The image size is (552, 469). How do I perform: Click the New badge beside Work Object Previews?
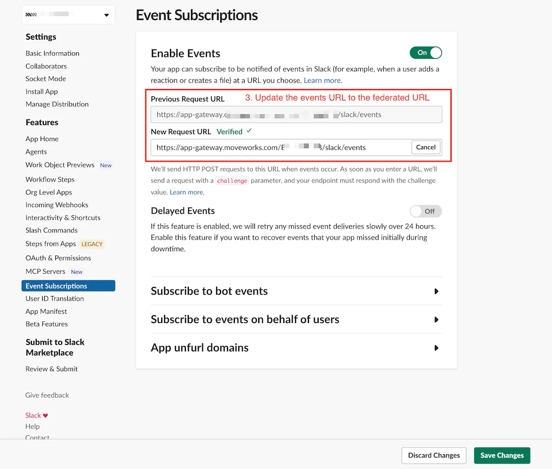105,165
